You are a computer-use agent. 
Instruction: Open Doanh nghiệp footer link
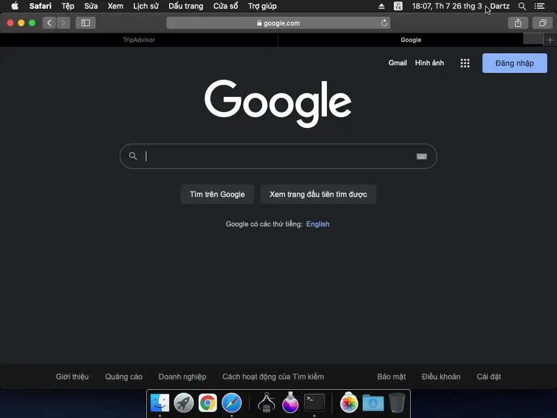pos(182,377)
